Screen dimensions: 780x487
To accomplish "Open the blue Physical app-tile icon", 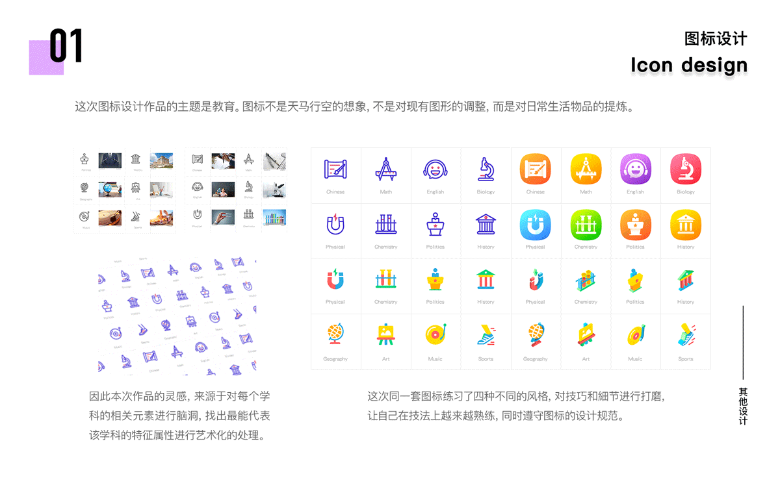I will coord(536,225).
